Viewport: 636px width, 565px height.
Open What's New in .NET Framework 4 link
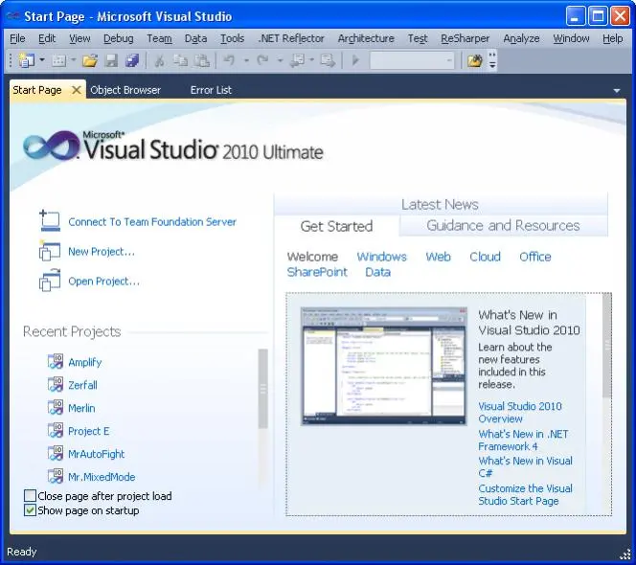(523, 441)
